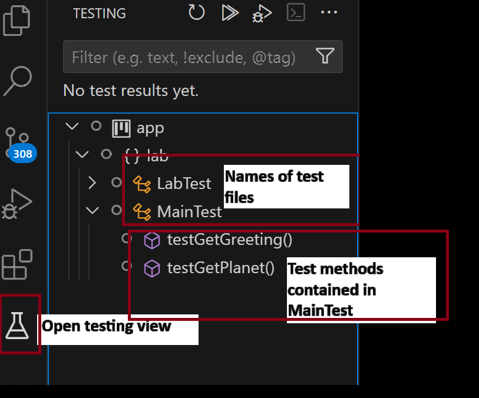Refresh tests in the Testing panel
479x398 pixels.
[196, 12]
